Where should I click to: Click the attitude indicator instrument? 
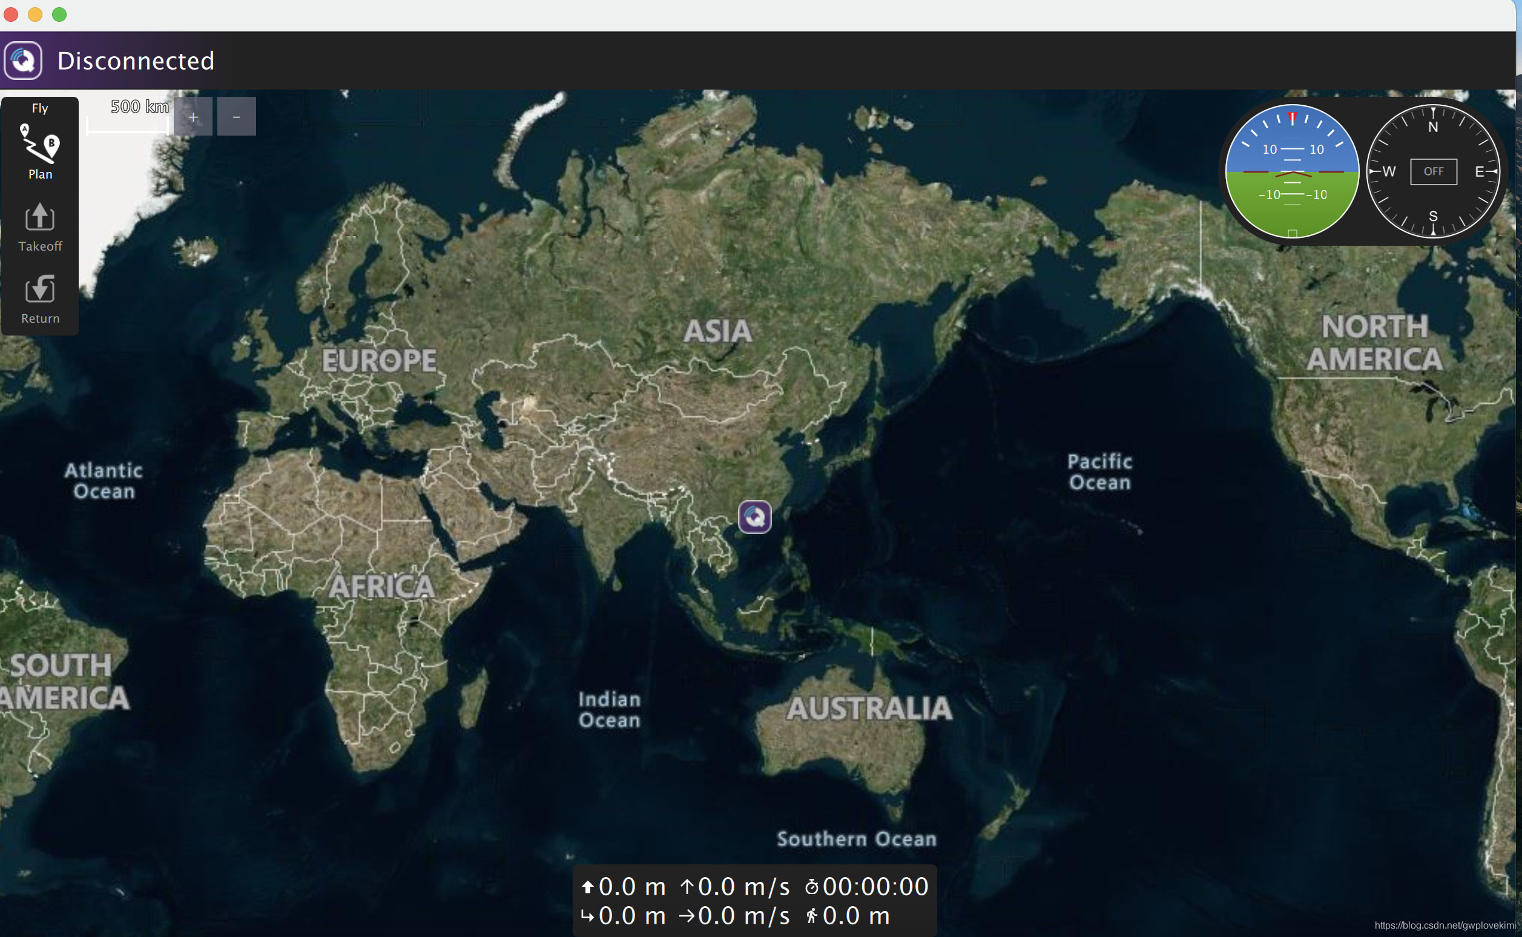click(x=1291, y=171)
